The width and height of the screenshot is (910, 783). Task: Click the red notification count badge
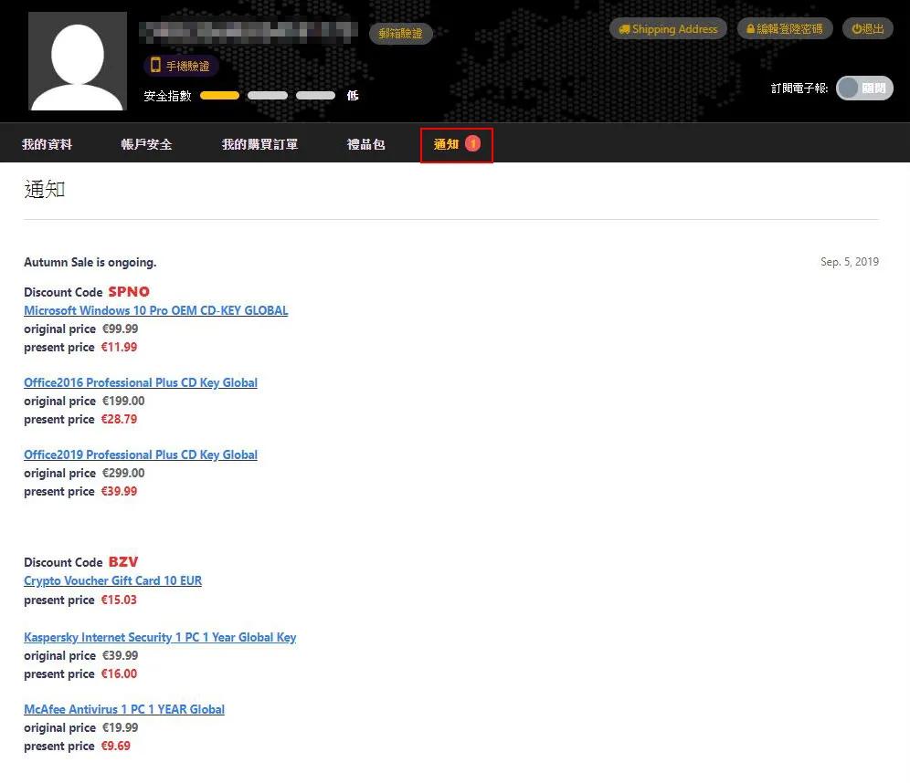pyautogui.click(x=473, y=143)
